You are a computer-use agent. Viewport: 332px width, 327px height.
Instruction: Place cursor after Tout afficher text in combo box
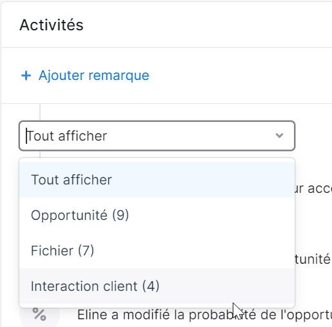(108, 136)
